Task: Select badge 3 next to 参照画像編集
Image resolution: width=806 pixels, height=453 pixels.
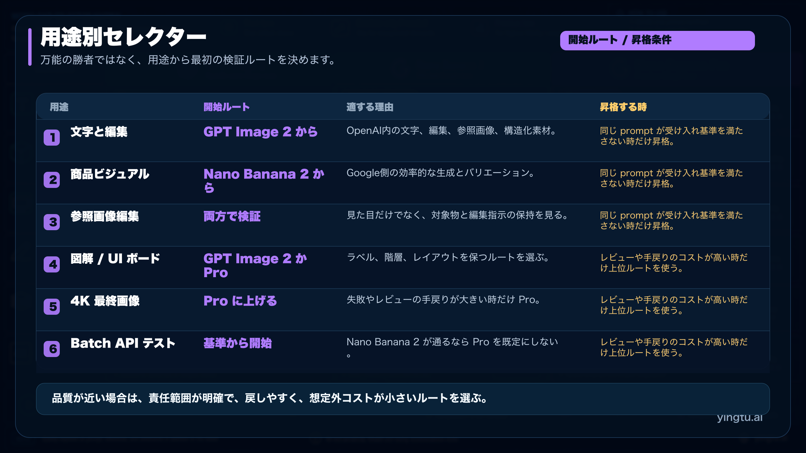Action: point(52,222)
